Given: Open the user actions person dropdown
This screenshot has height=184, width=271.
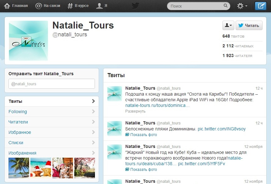Looking at the screenshot, I should (228, 25).
